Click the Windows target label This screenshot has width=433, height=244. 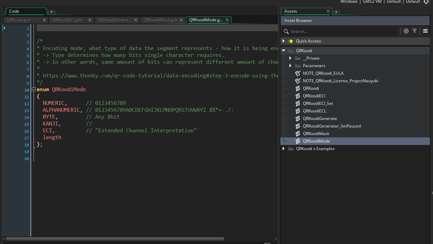click(349, 2)
